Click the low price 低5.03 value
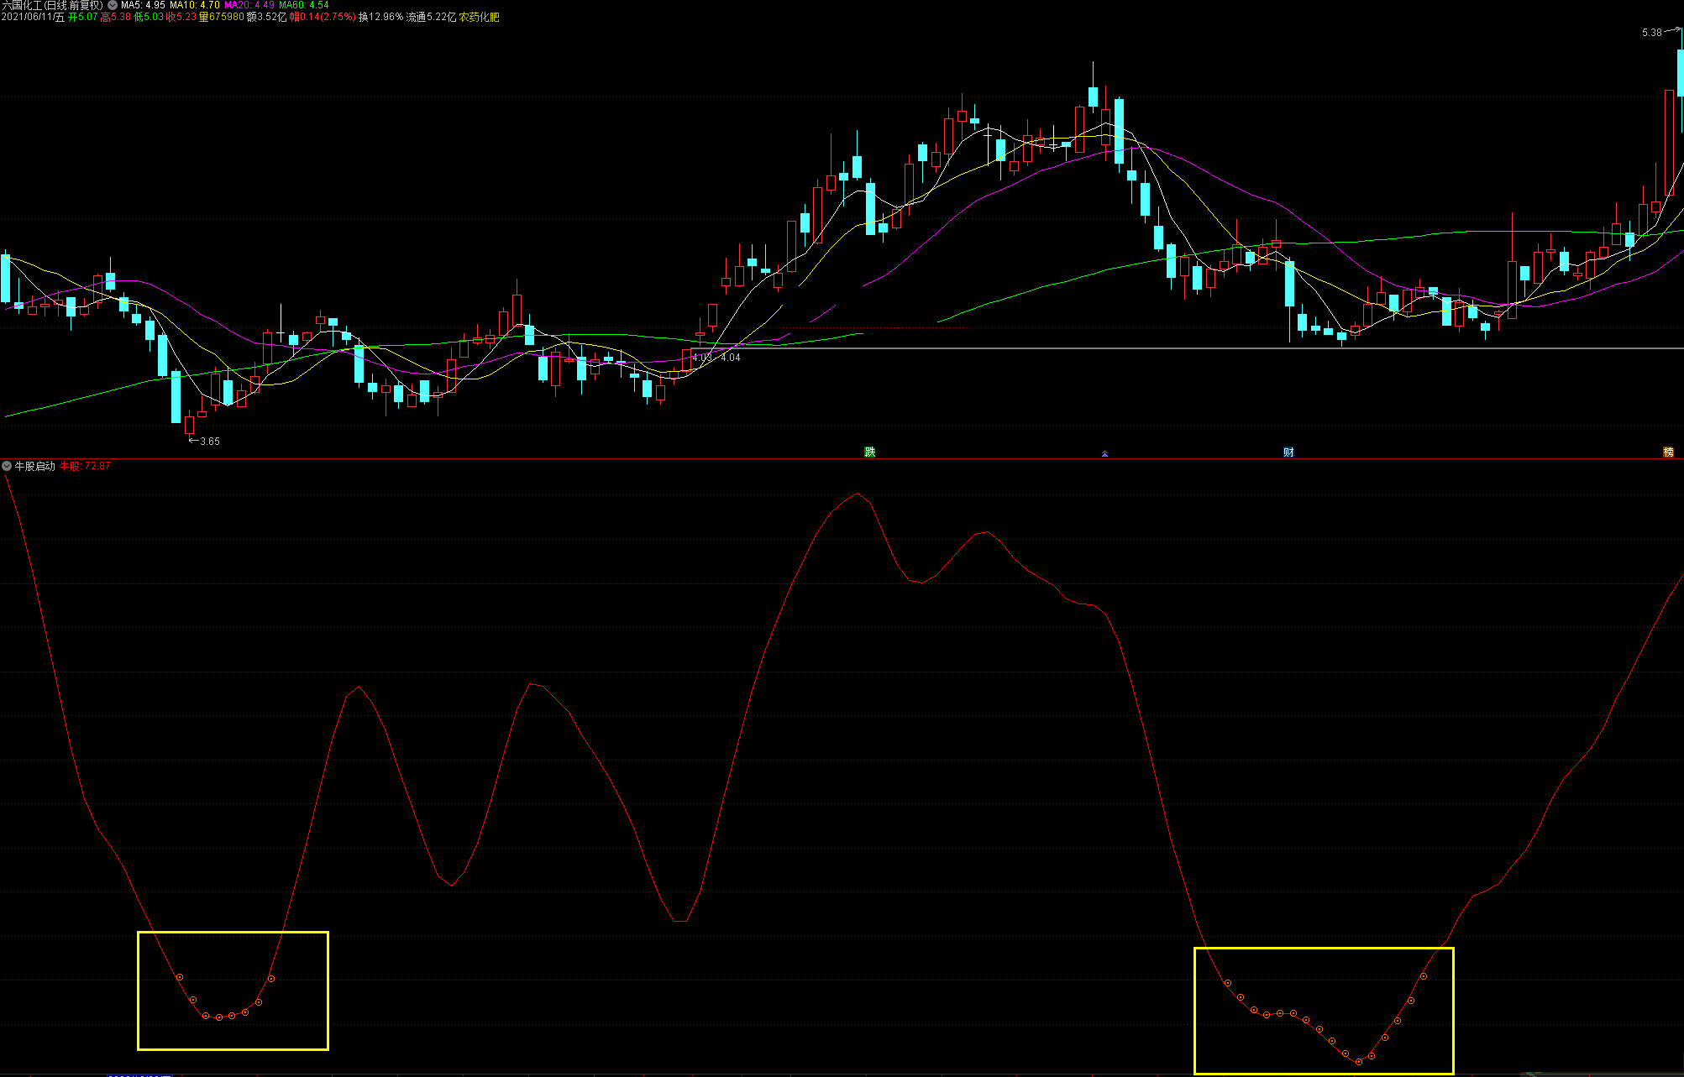This screenshot has height=1077, width=1684. coord(150,17)
